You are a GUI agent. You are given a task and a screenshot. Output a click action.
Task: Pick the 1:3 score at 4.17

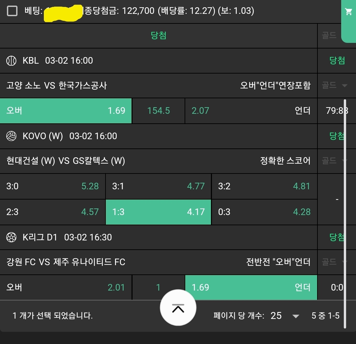tap(158, 212)
